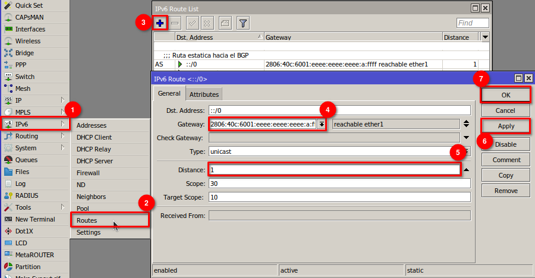Click the comment note toolbar icon
The image size is (535, 278).
click(x=225, y=23)
